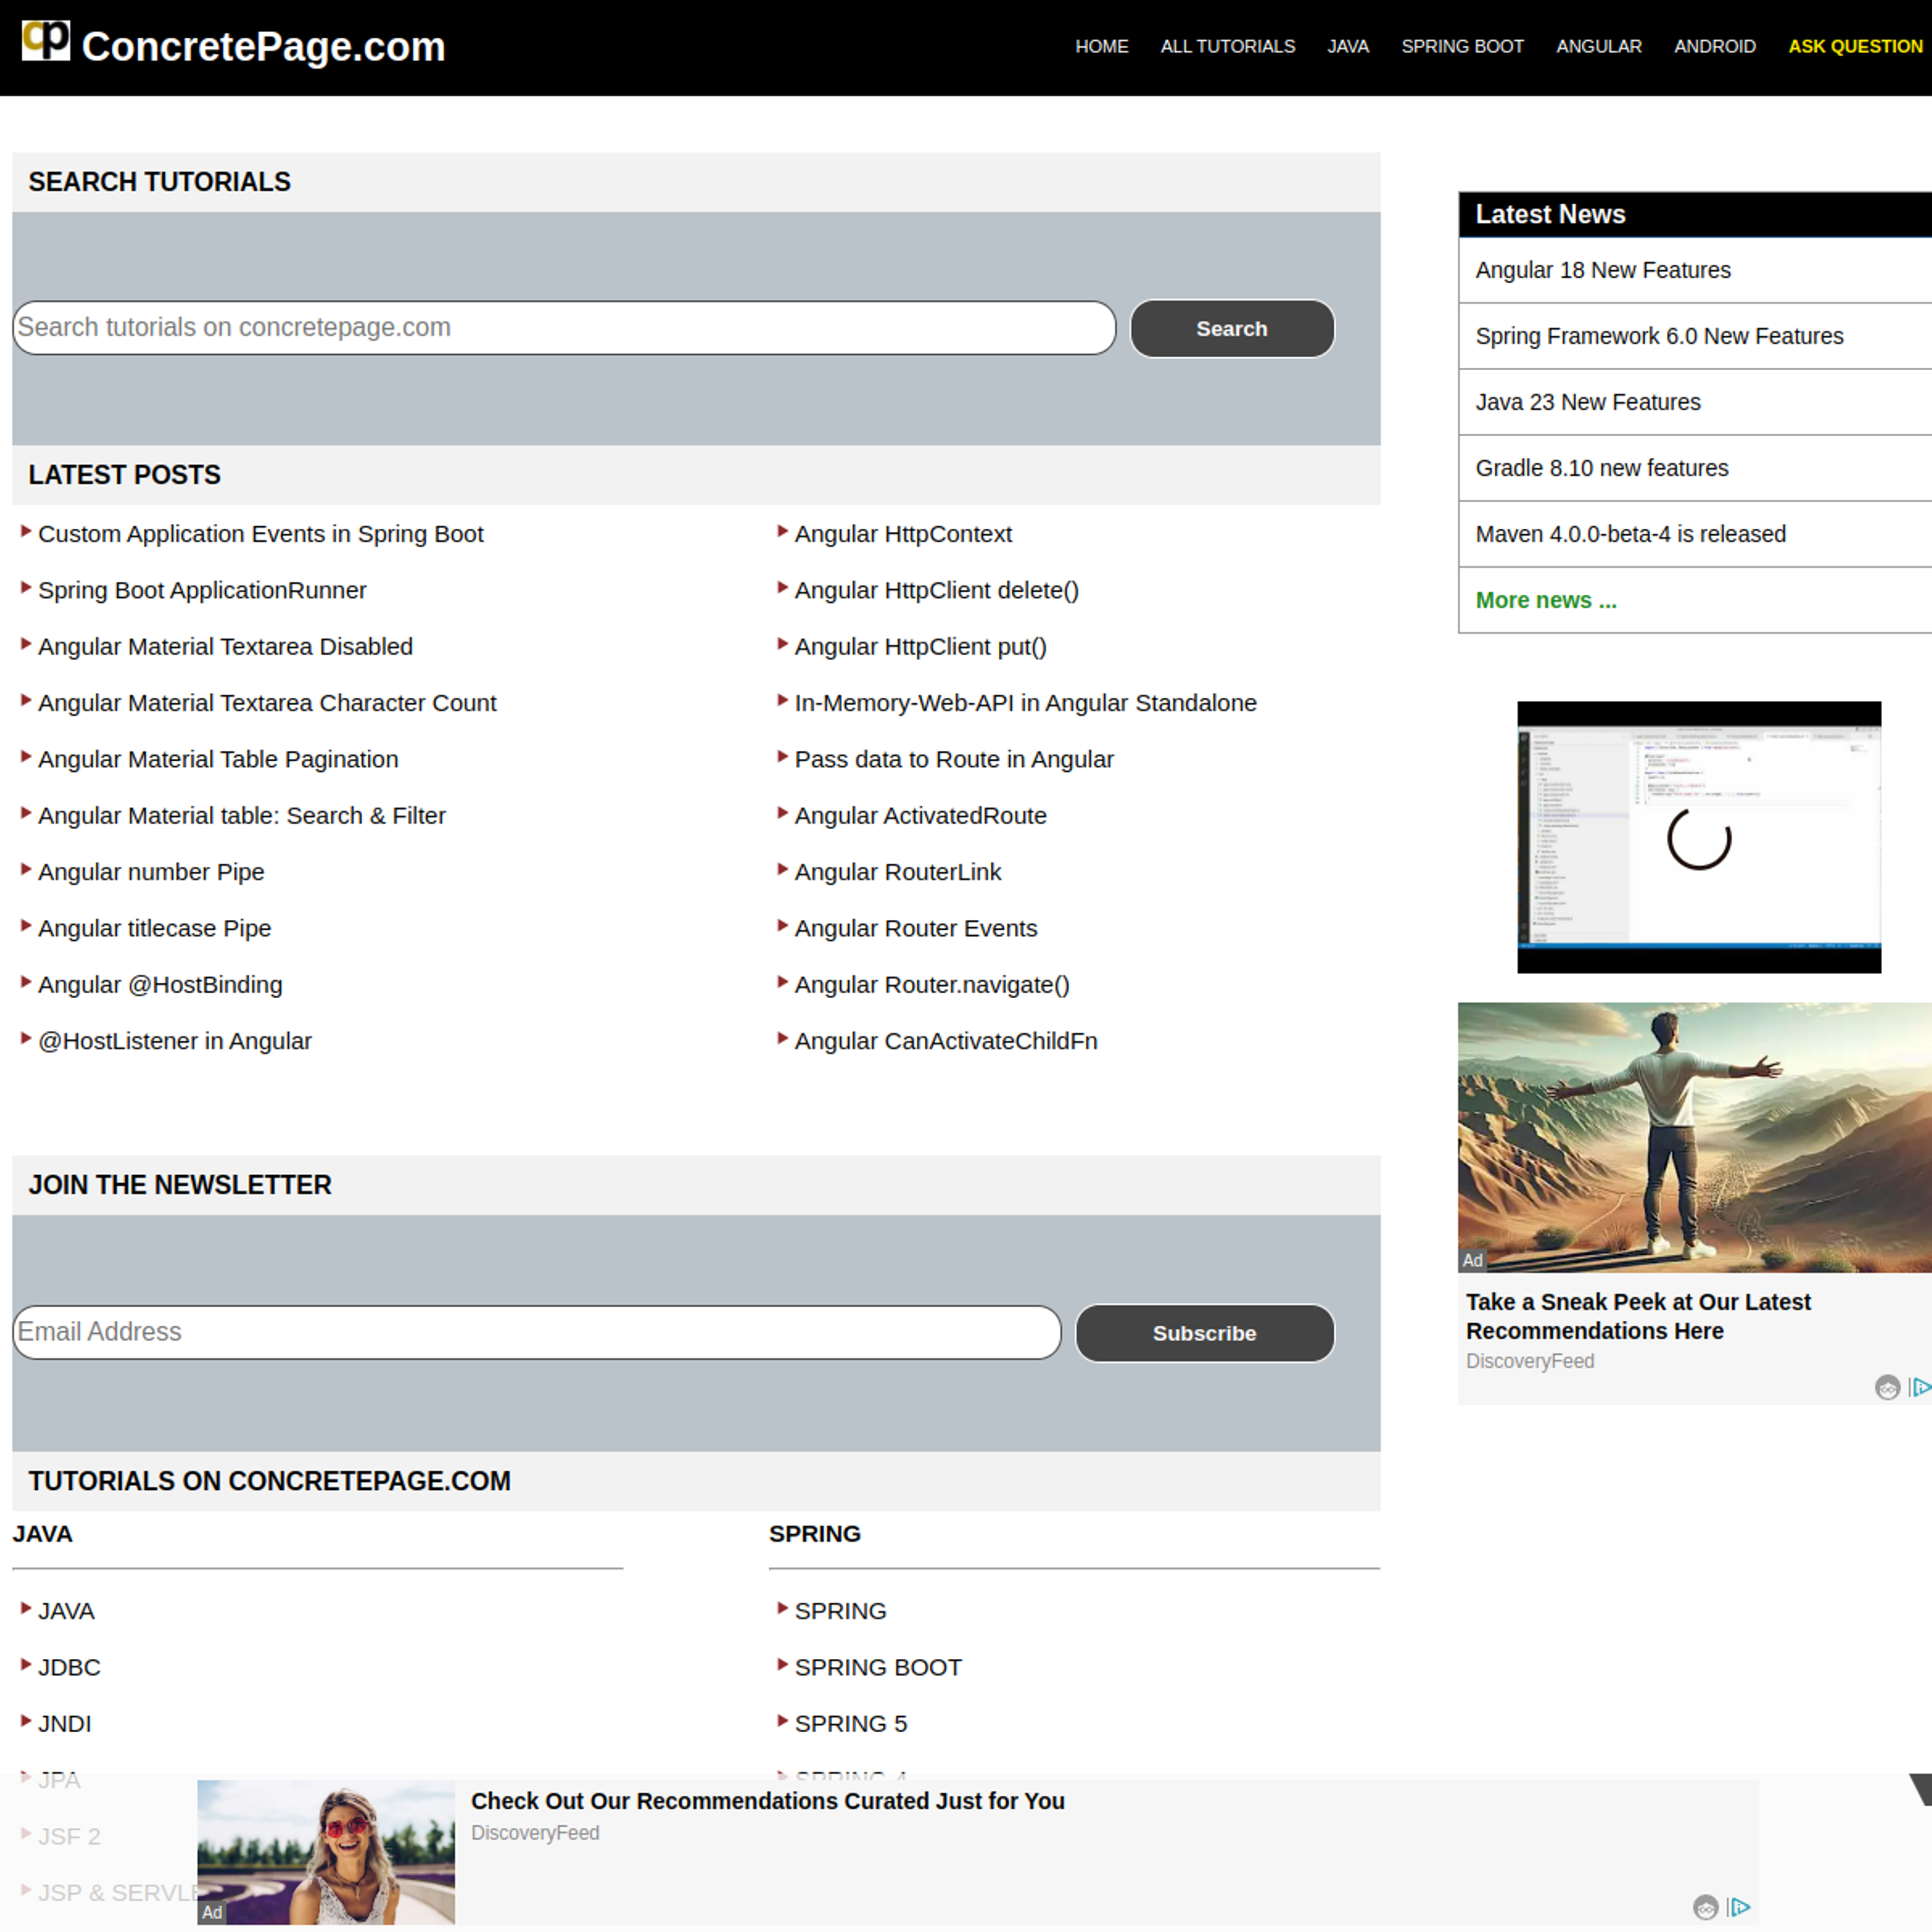Focus the Email Address newsletter field

click(537, 1331)
